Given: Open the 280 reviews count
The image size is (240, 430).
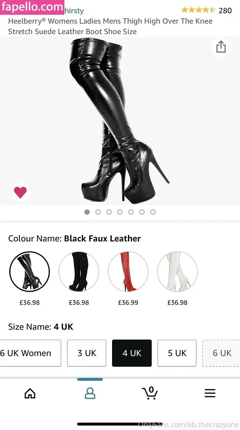Looking at the screenshot, I should 225,10.
